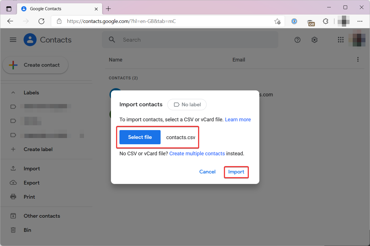Viewport: 370px width, 246px height.
Task: Click the Email column header
Action: click(239, 60)
